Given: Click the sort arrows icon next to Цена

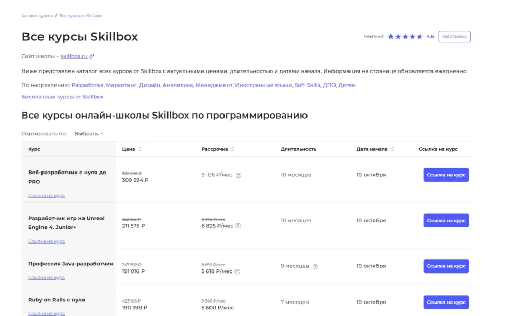Looking at the screenshot, I should click(x=139, y=149).
